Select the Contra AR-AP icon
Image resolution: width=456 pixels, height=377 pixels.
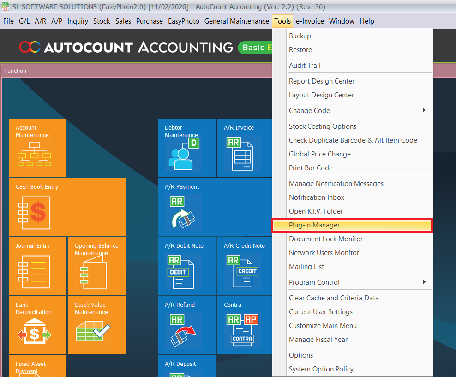(x=242, y=330)
